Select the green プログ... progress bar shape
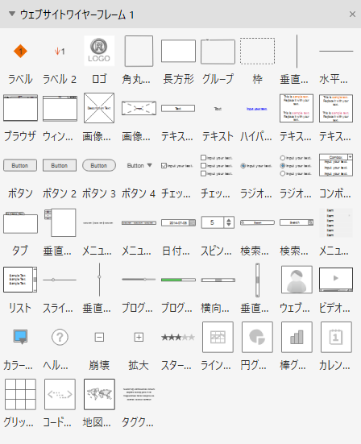 point(178,280)
